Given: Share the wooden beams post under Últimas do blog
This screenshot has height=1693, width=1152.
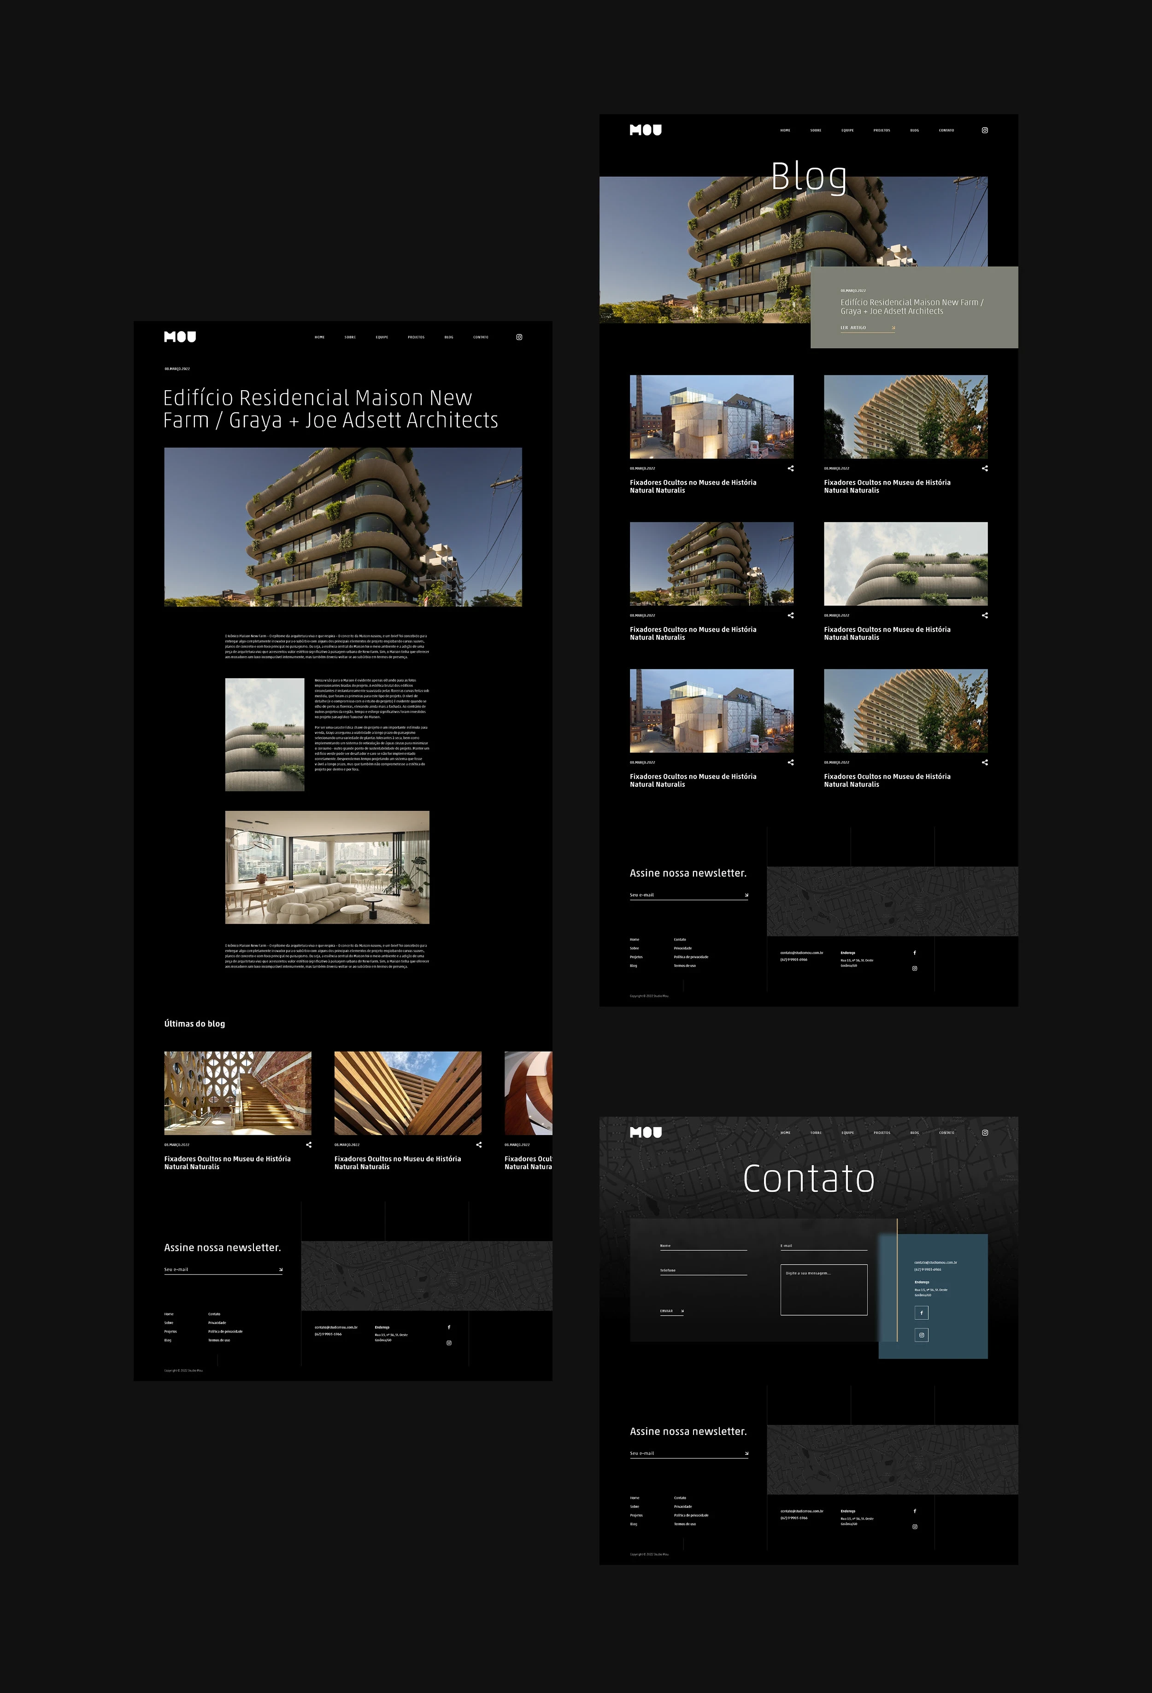Looking at the screenshot, I should 479,1144.
